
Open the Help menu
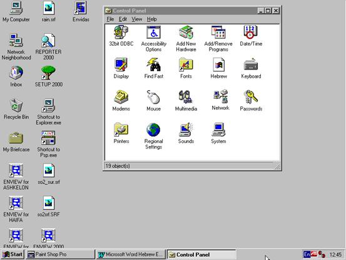coord(152,19)
